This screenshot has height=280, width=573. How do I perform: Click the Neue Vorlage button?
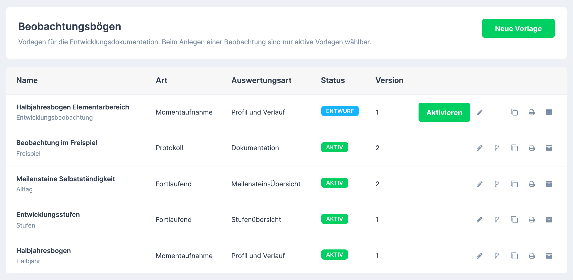(x=518, y=28)
